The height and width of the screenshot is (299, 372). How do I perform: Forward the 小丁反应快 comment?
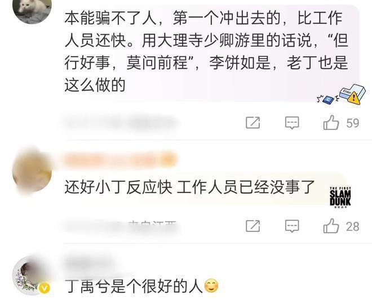(x=253, y=226)
